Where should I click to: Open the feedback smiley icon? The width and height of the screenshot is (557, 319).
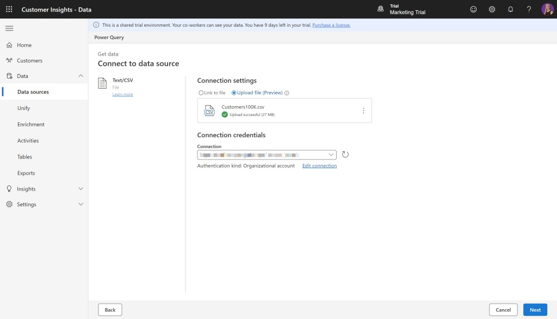[x=473, y=9]
